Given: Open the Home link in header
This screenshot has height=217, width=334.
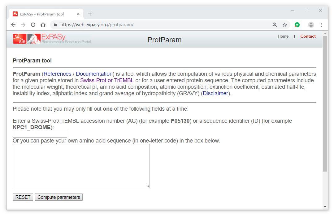Looking at the screenshot, I should 283,36.
